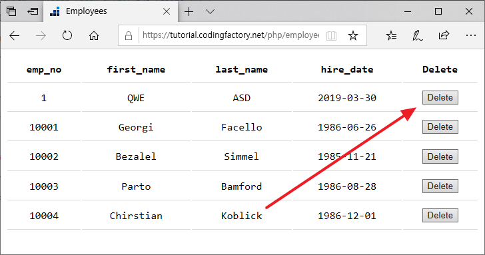Click the Delete column header

pos(440,69)
